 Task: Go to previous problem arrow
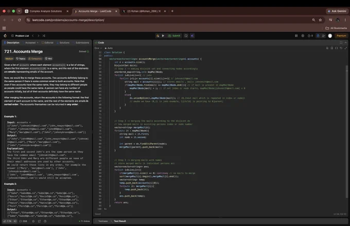click(x=33, y=35)
